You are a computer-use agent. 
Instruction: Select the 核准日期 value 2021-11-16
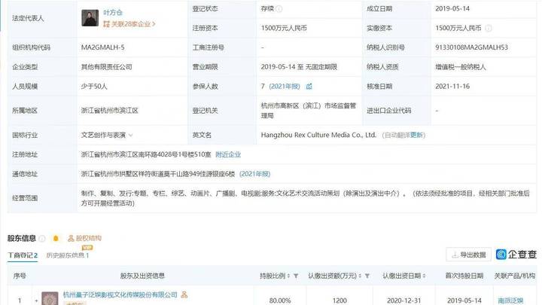click(x=452, y=87)
